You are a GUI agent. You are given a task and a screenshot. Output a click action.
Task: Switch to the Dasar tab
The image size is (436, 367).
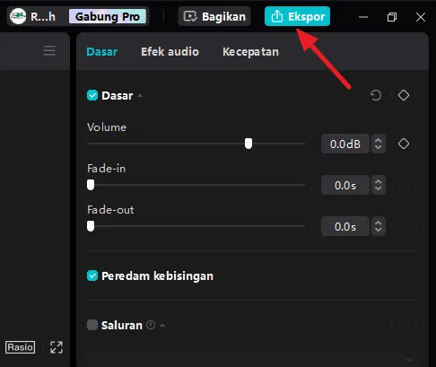pos(102,52)
